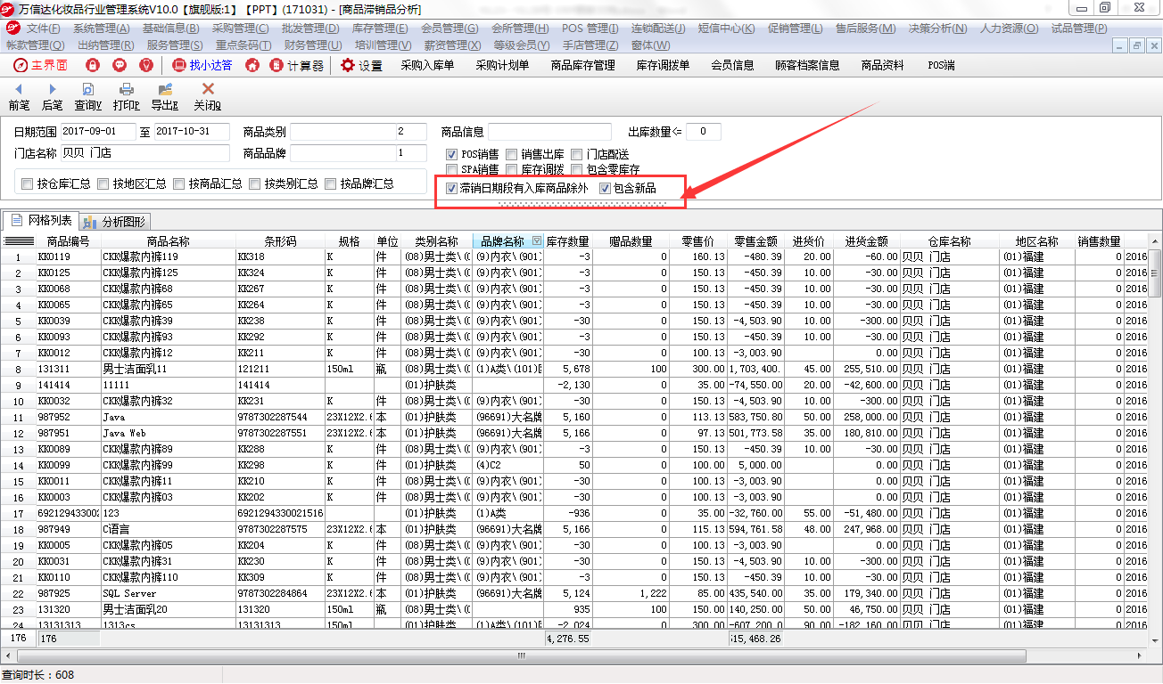Image resolution: width=1163 pixels, height=684 pixels.
Task: Click the red lightbulb tips icon
Action: point(146,65)
